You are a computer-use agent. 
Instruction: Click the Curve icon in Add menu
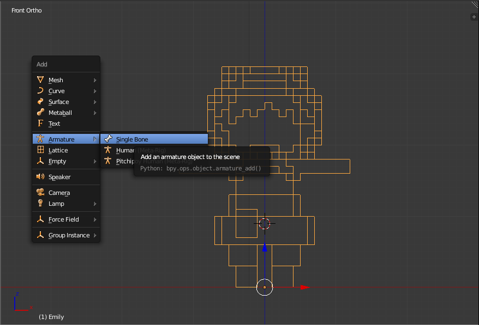[40, 90]
